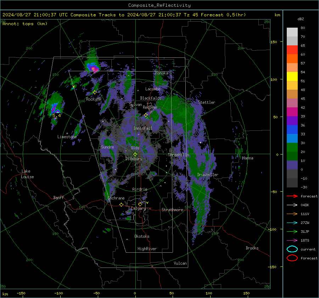Screen dimensions: 319x298
Task: Click the Ponoka city label
Action: (x=162, y=73)
